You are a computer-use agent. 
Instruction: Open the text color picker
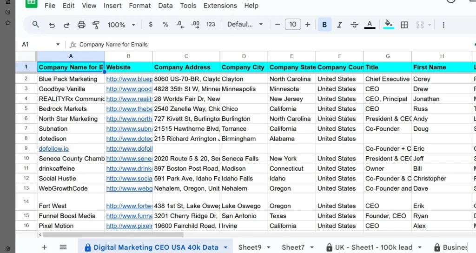click(370, 25)
